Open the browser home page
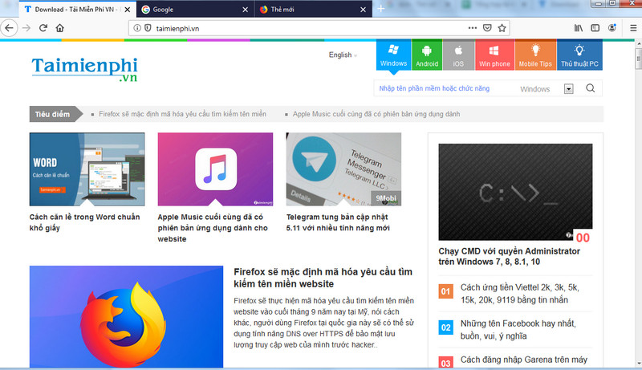The width and height of the screenshot is (642, 370). (59, 28)
